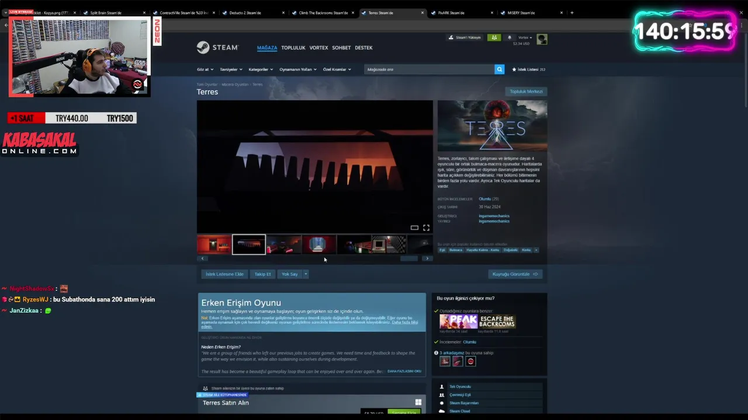Click the Steam Cloud icon

[442, 411]
